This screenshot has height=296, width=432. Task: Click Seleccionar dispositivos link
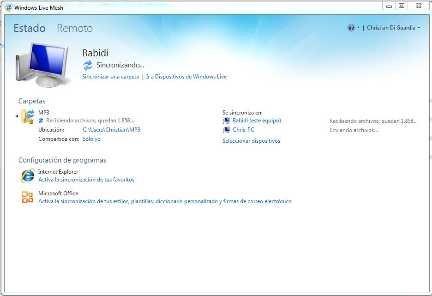coord(251,141)
